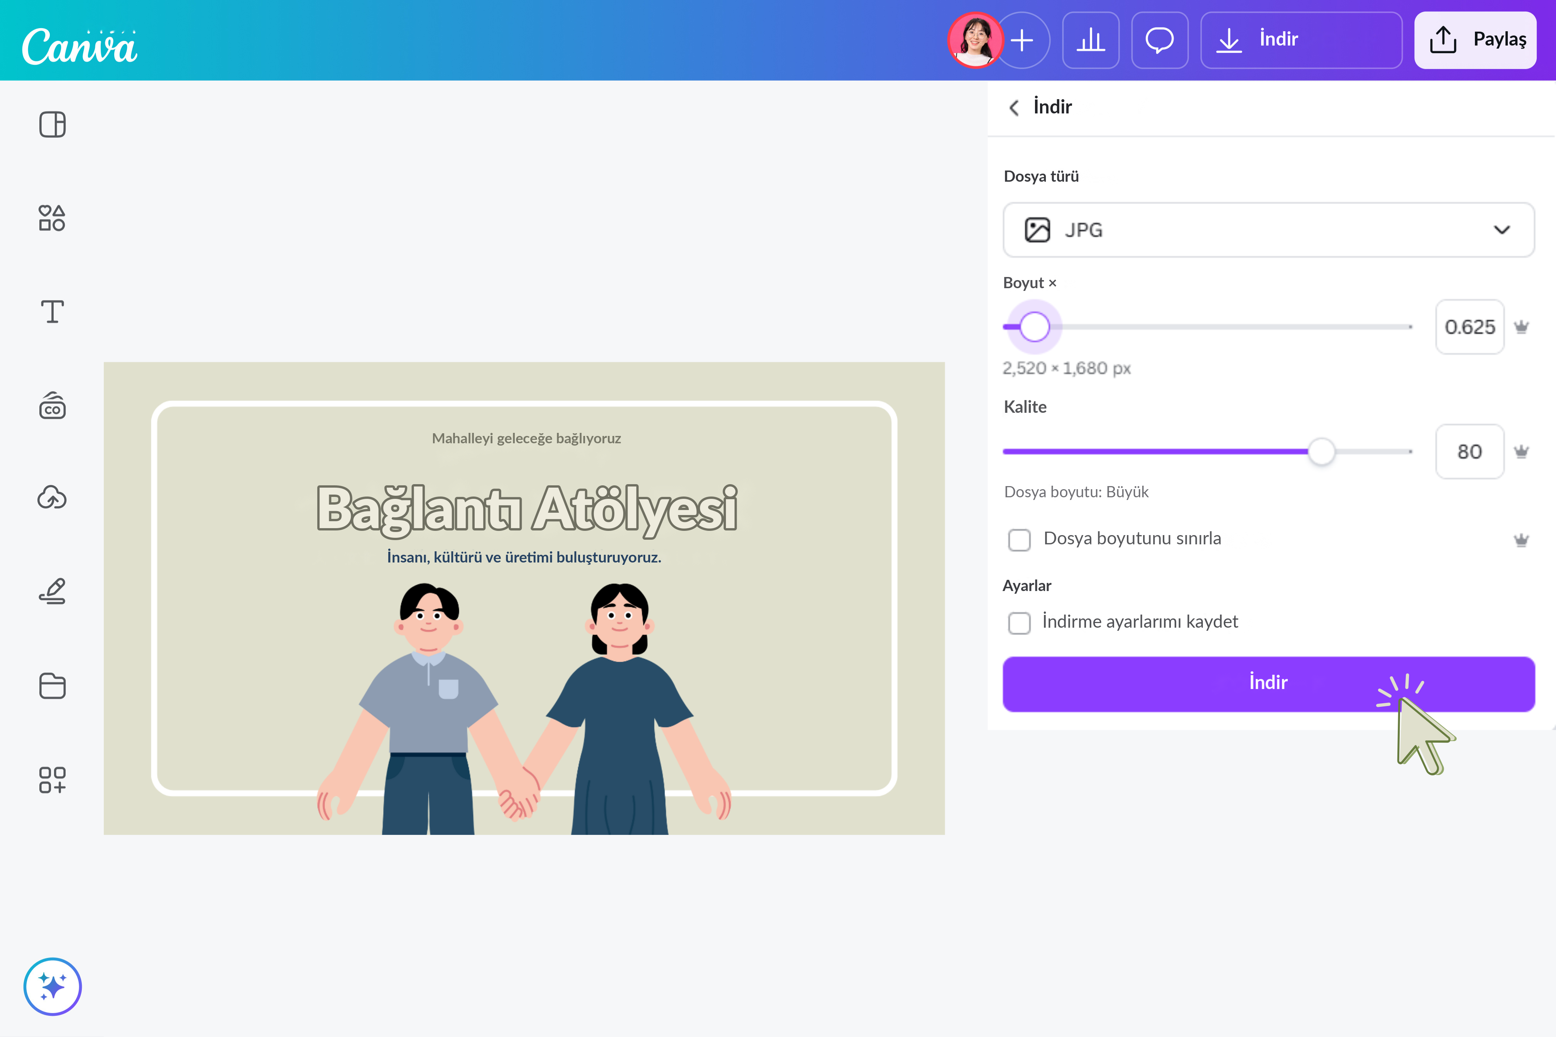Click the Kalite 80 input field

[1469, 452]
